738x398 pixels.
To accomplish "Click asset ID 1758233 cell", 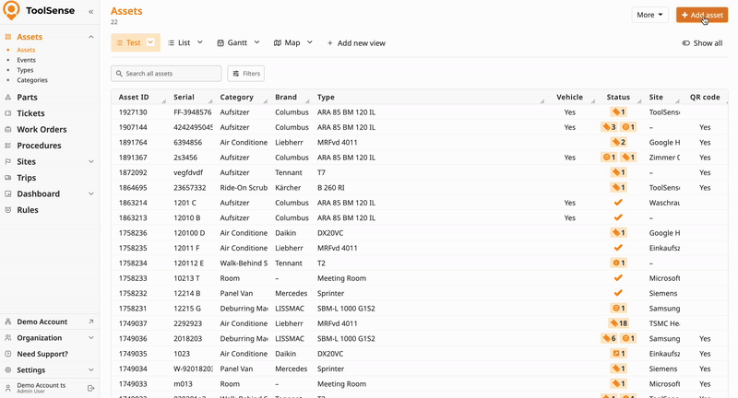I will (133, 278).
